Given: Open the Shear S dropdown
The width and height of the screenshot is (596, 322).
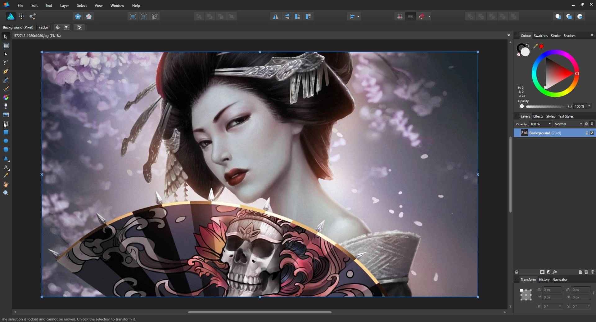Looking at the screenshot, I should 589,306.
